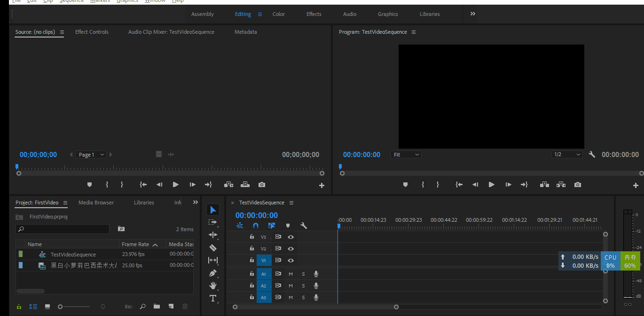
Task: Open the Program panel menu
Action: 414,32
